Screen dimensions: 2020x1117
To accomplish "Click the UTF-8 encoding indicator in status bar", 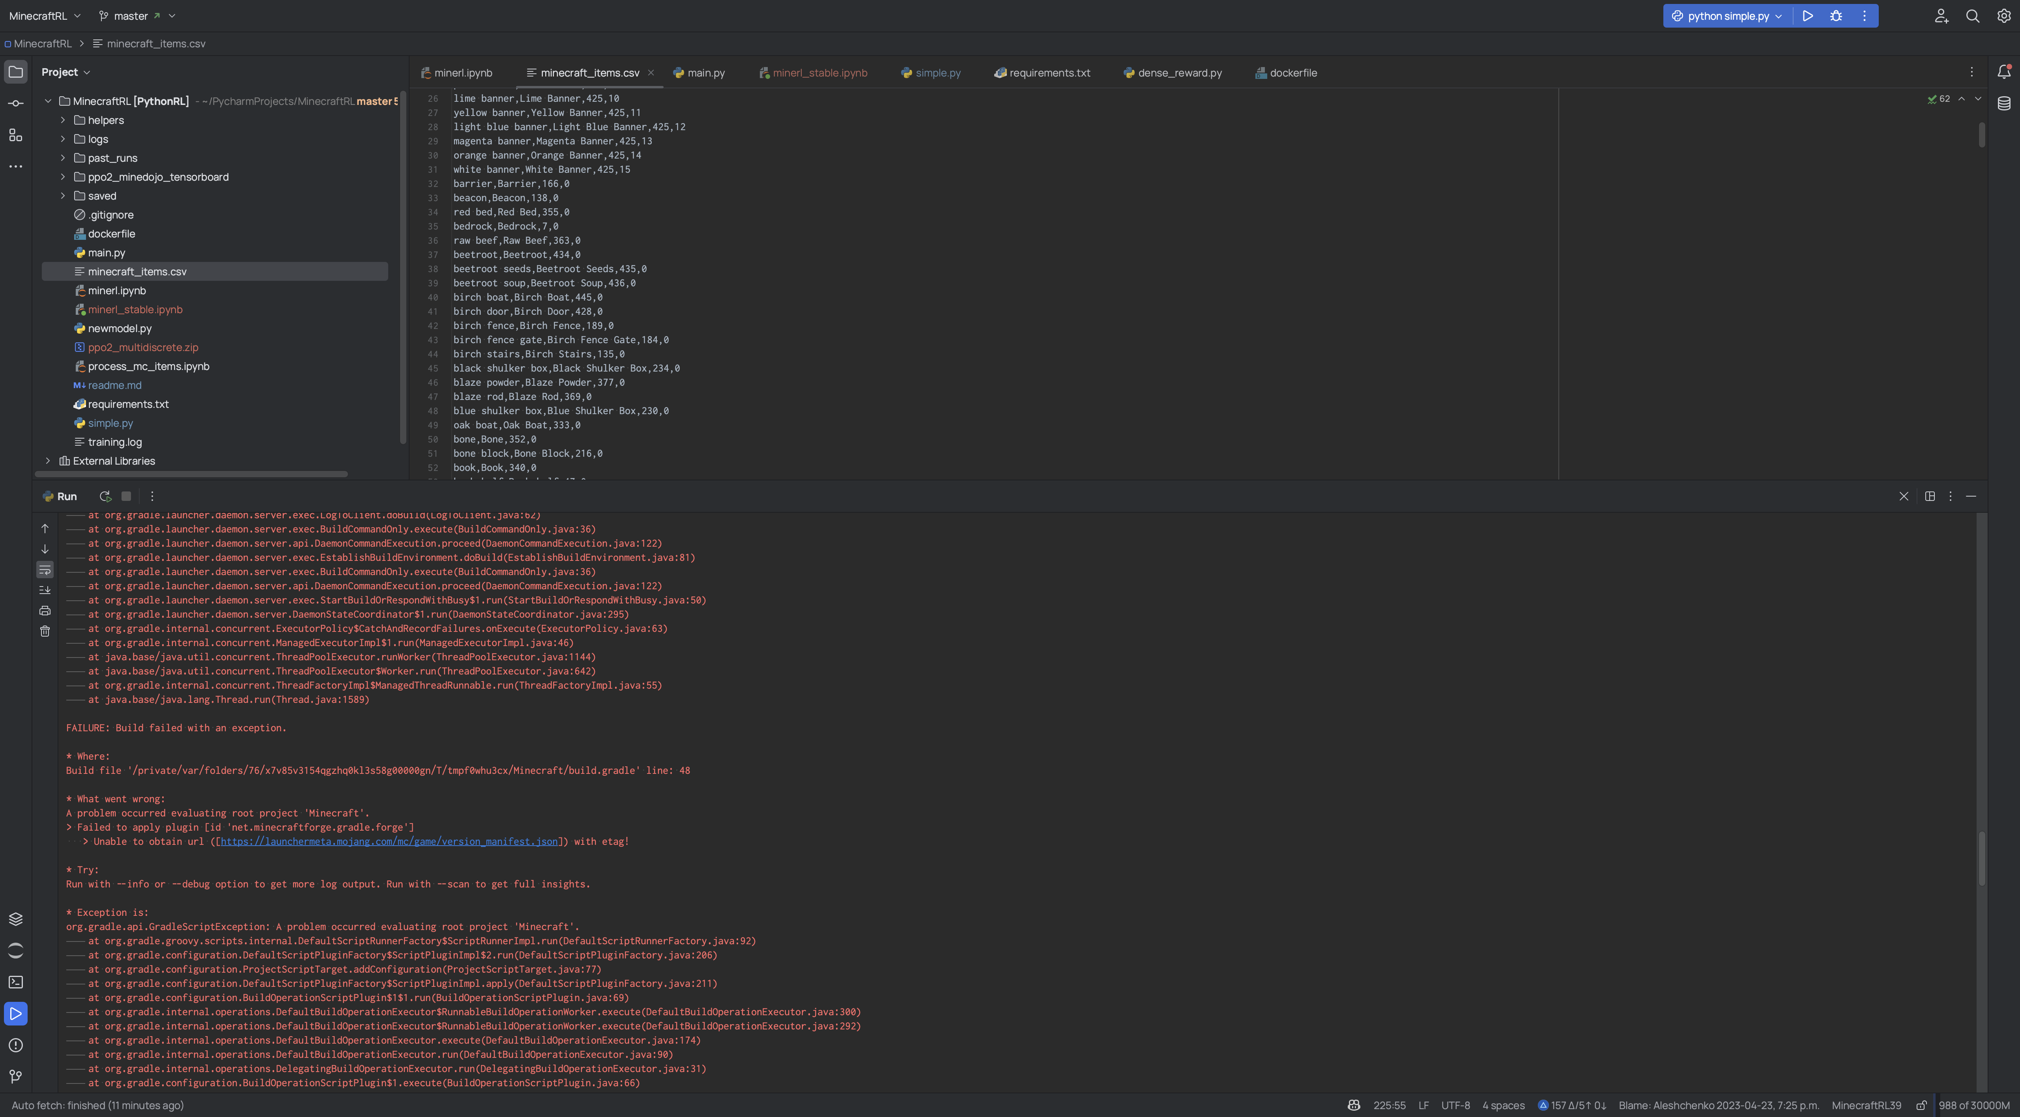I will (1456, 1105).
